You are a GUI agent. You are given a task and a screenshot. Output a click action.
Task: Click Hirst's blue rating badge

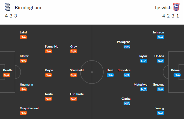110,75
